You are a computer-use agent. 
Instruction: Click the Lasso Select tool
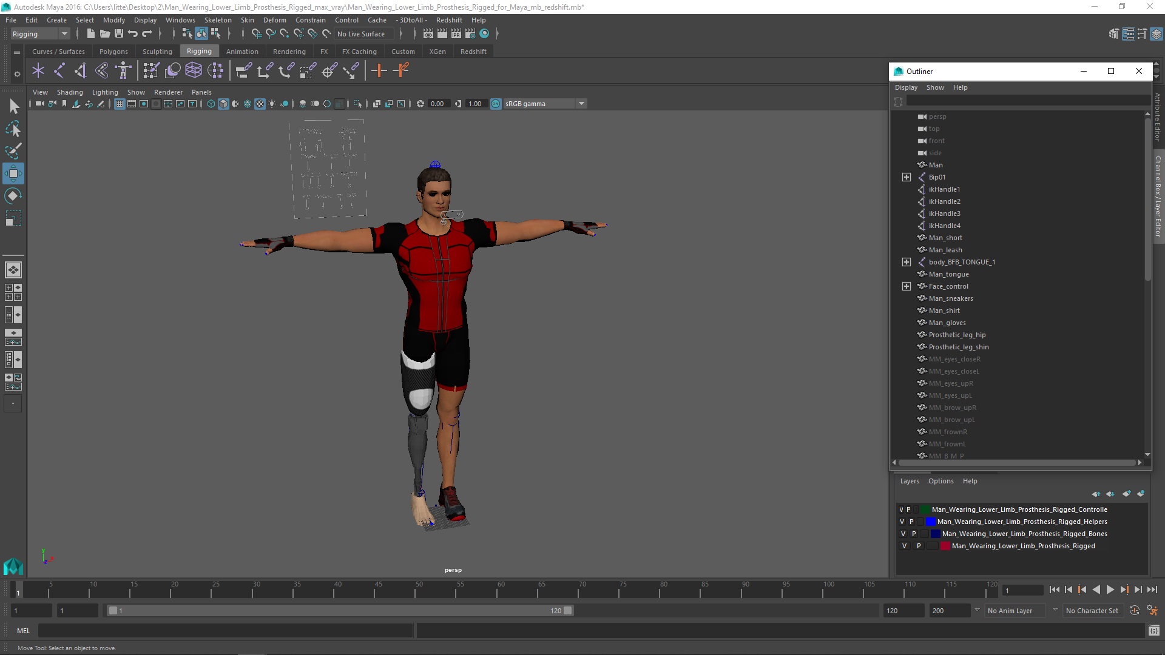click(13, 129)
